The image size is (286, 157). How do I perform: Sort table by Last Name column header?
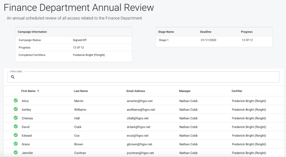(x=81, y=91)
